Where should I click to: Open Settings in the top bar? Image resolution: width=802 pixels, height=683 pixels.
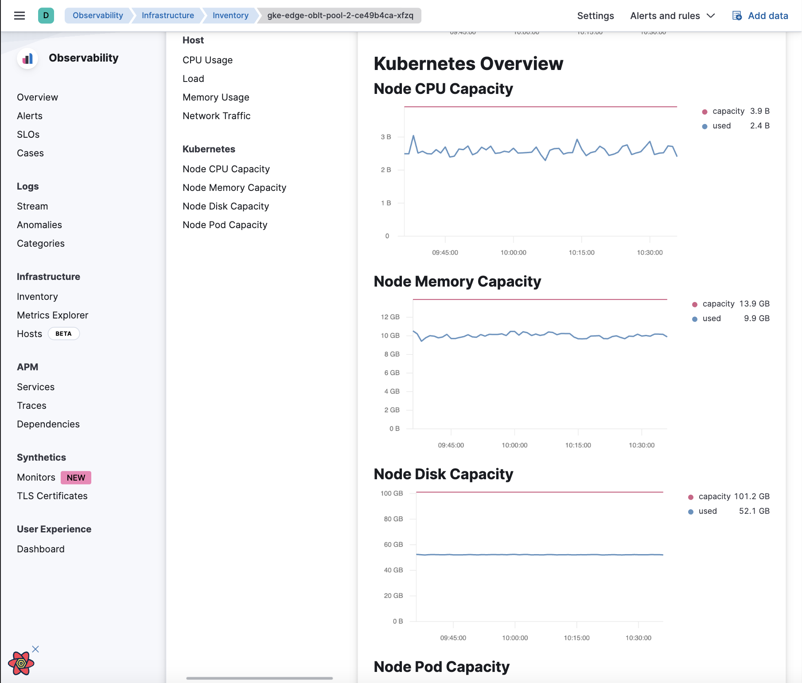[x=596, y=16]
